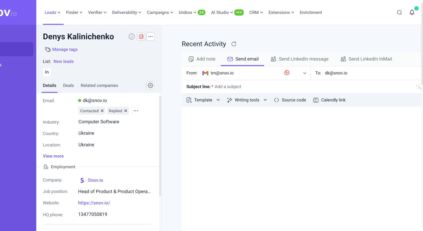
Task: Open the Extensions menu
Action: pos(281,12)
